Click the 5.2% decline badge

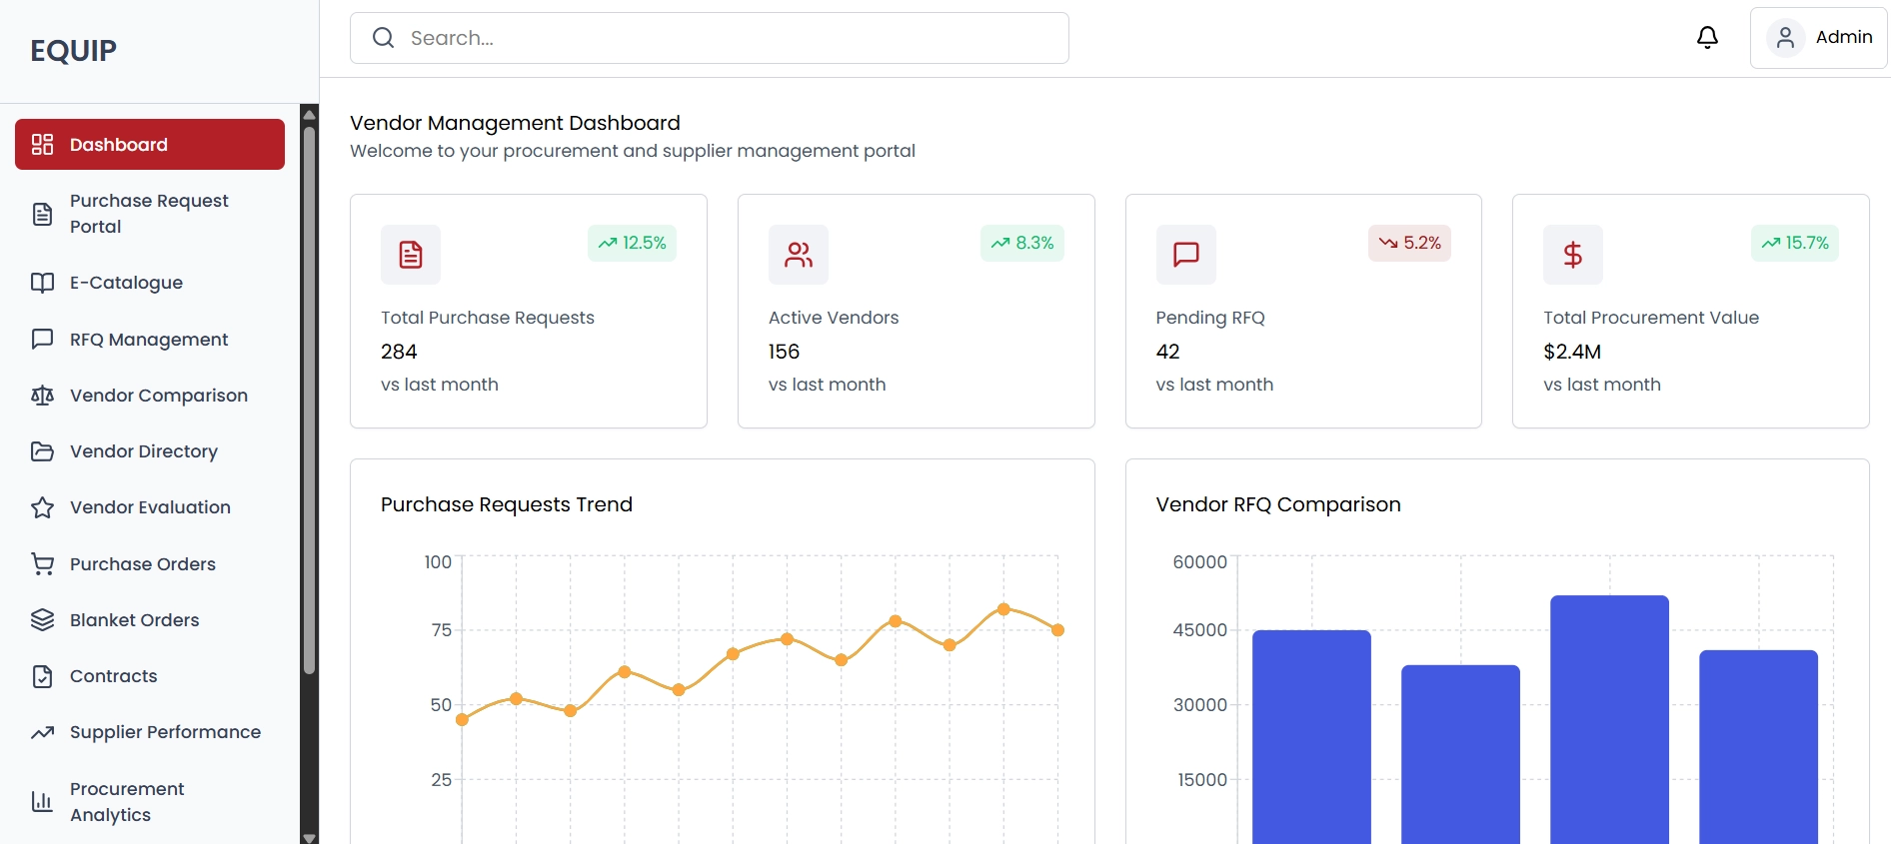coord(1409,243)
